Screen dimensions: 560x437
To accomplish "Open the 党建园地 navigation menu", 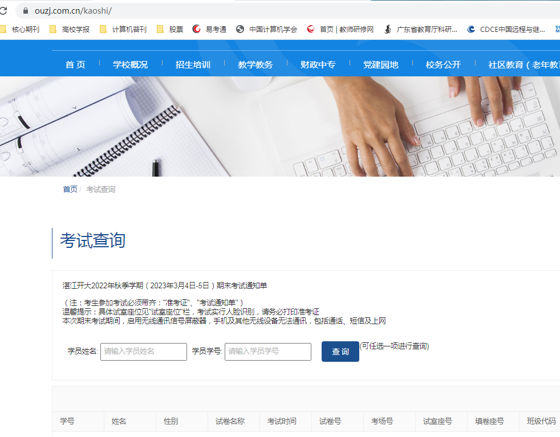I will (x=380, y=64).
